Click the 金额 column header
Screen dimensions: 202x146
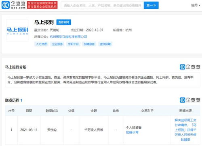click(94, 111)
